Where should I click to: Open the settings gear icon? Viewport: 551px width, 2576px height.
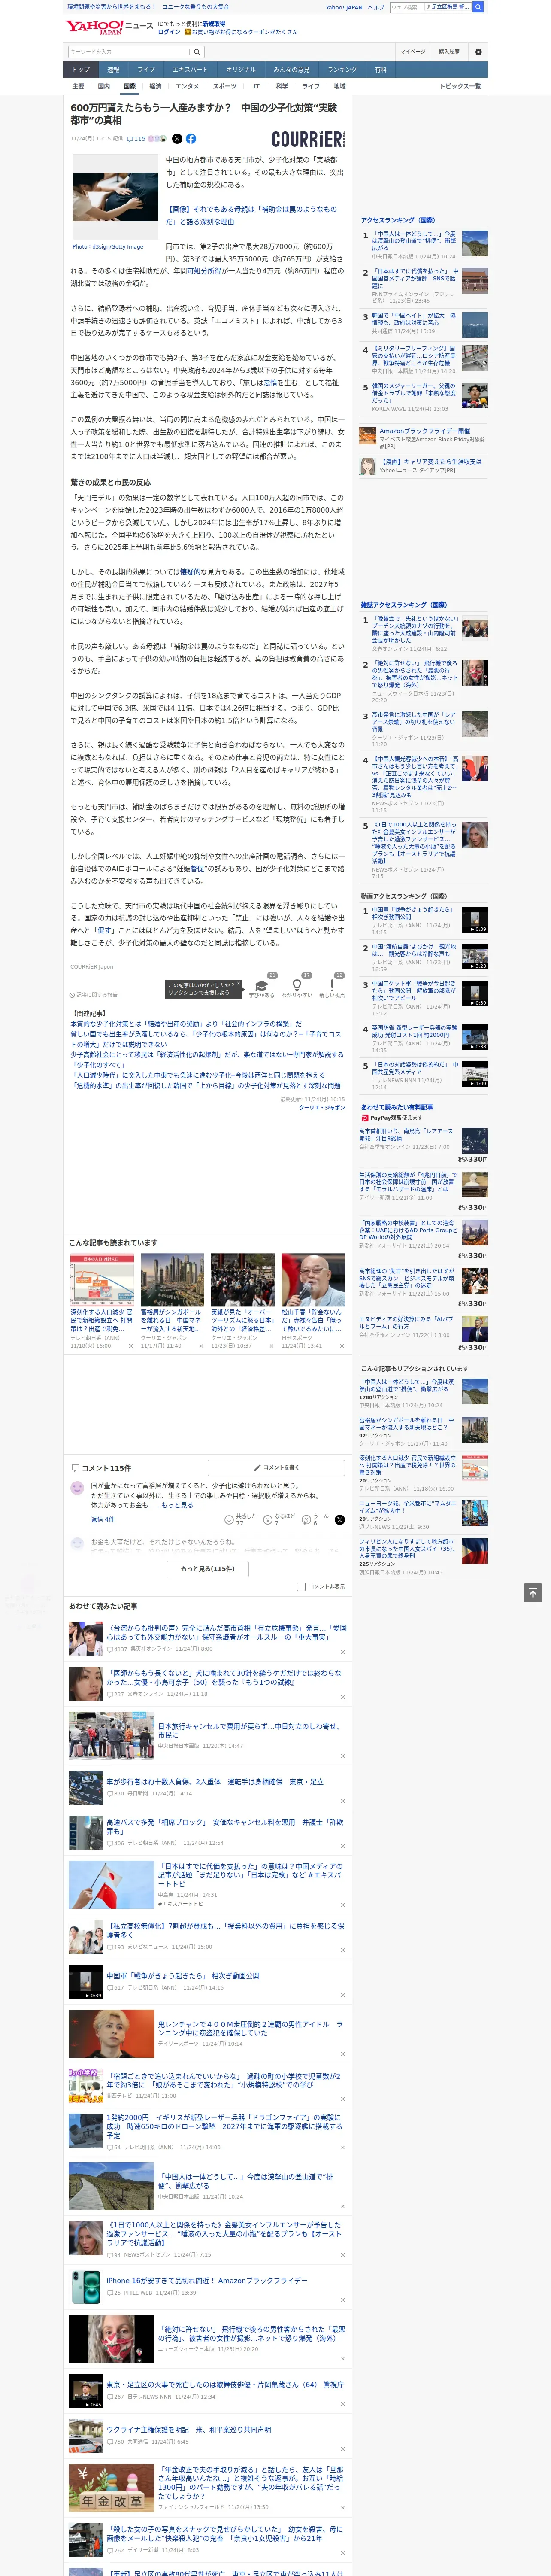click(x=478, y=51)
